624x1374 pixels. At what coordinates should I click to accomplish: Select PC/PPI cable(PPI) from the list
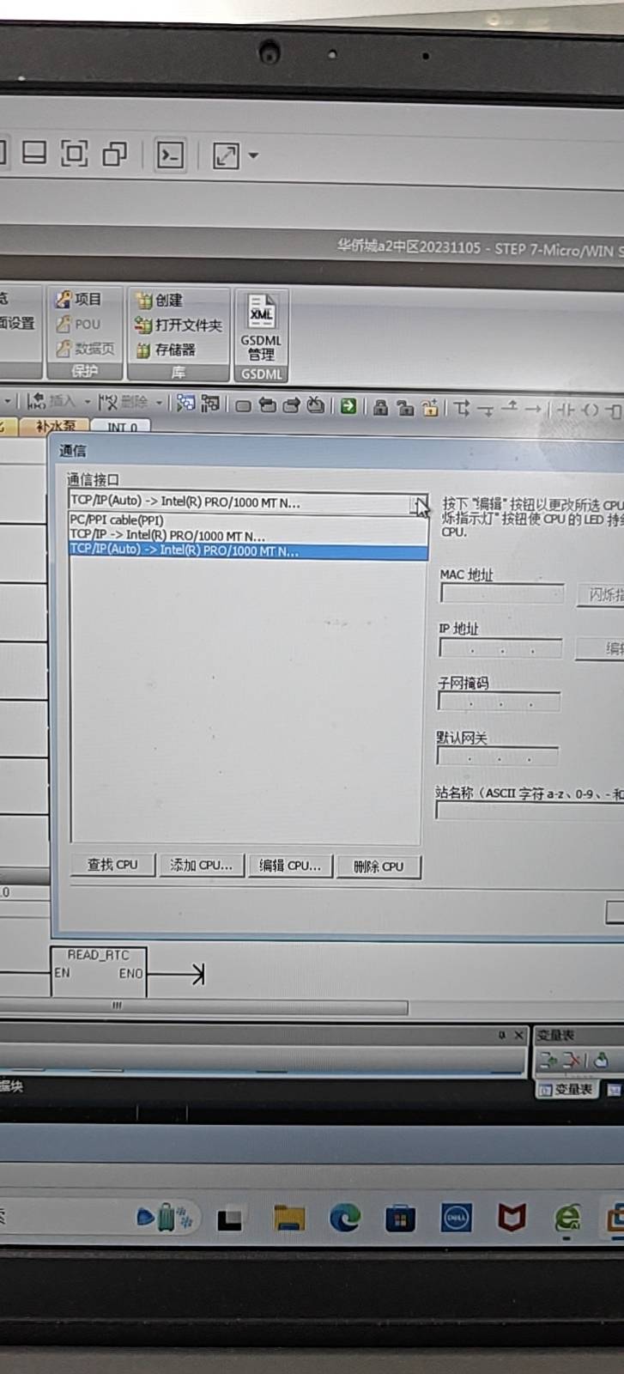pos(248,520)
